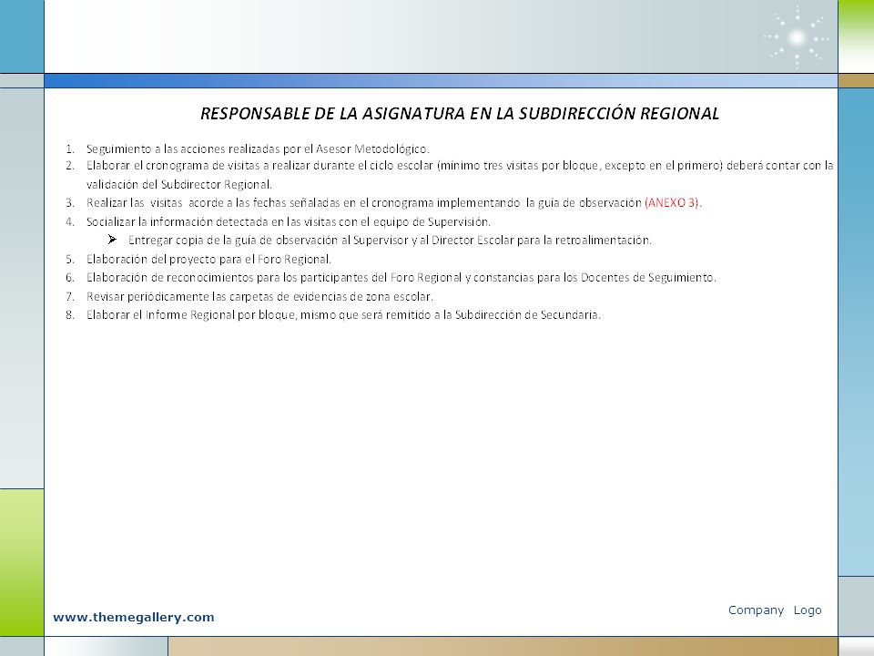Image resolution: width=874 pixels, height=656 pixels.
Task: Click sub-item Entregar copia de la guía
Action: pyautogui.click(x=390, y=240)
